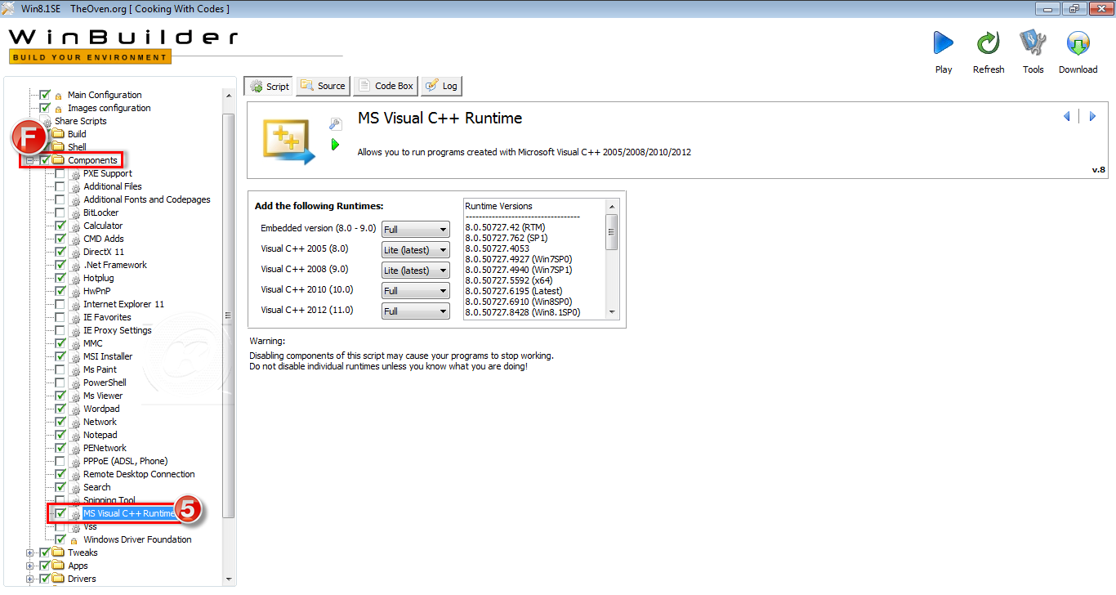Click the wrench icon beside the script title
The height and width of the screenshot is (595, 1116).
(x=335, y=124)
